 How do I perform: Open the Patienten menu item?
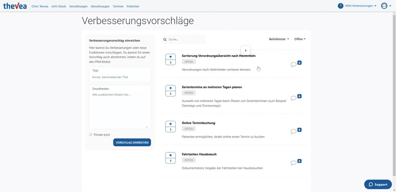point(133,6)
